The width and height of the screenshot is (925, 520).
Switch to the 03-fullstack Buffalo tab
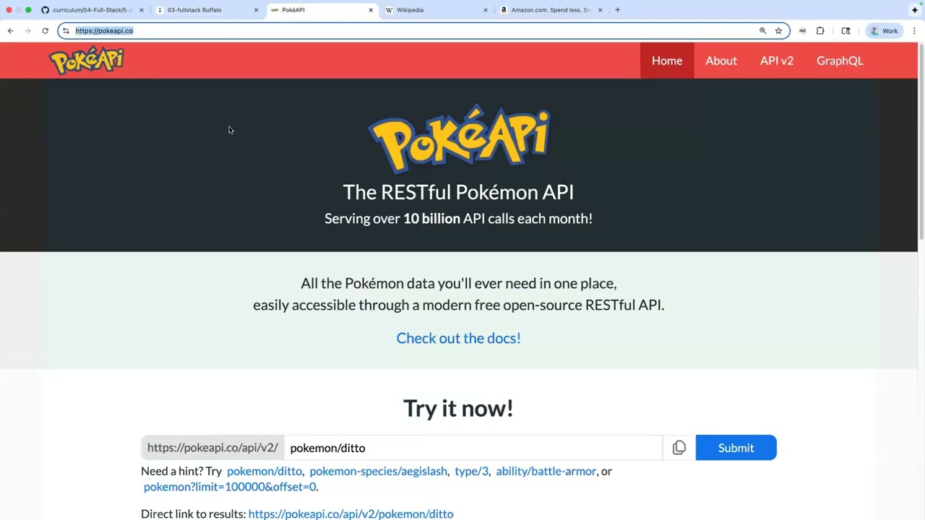pyautogui.click(x=202, y=10)
